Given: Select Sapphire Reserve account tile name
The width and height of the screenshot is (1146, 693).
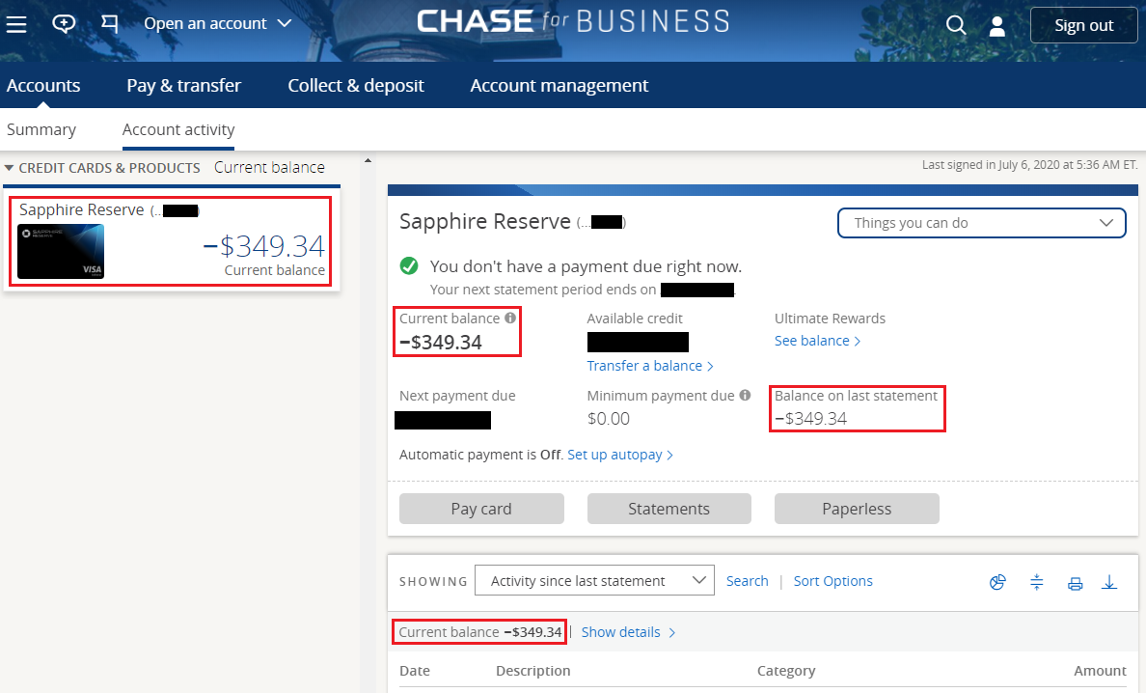Looking at the screenshot, I should (x=82, y=209).
